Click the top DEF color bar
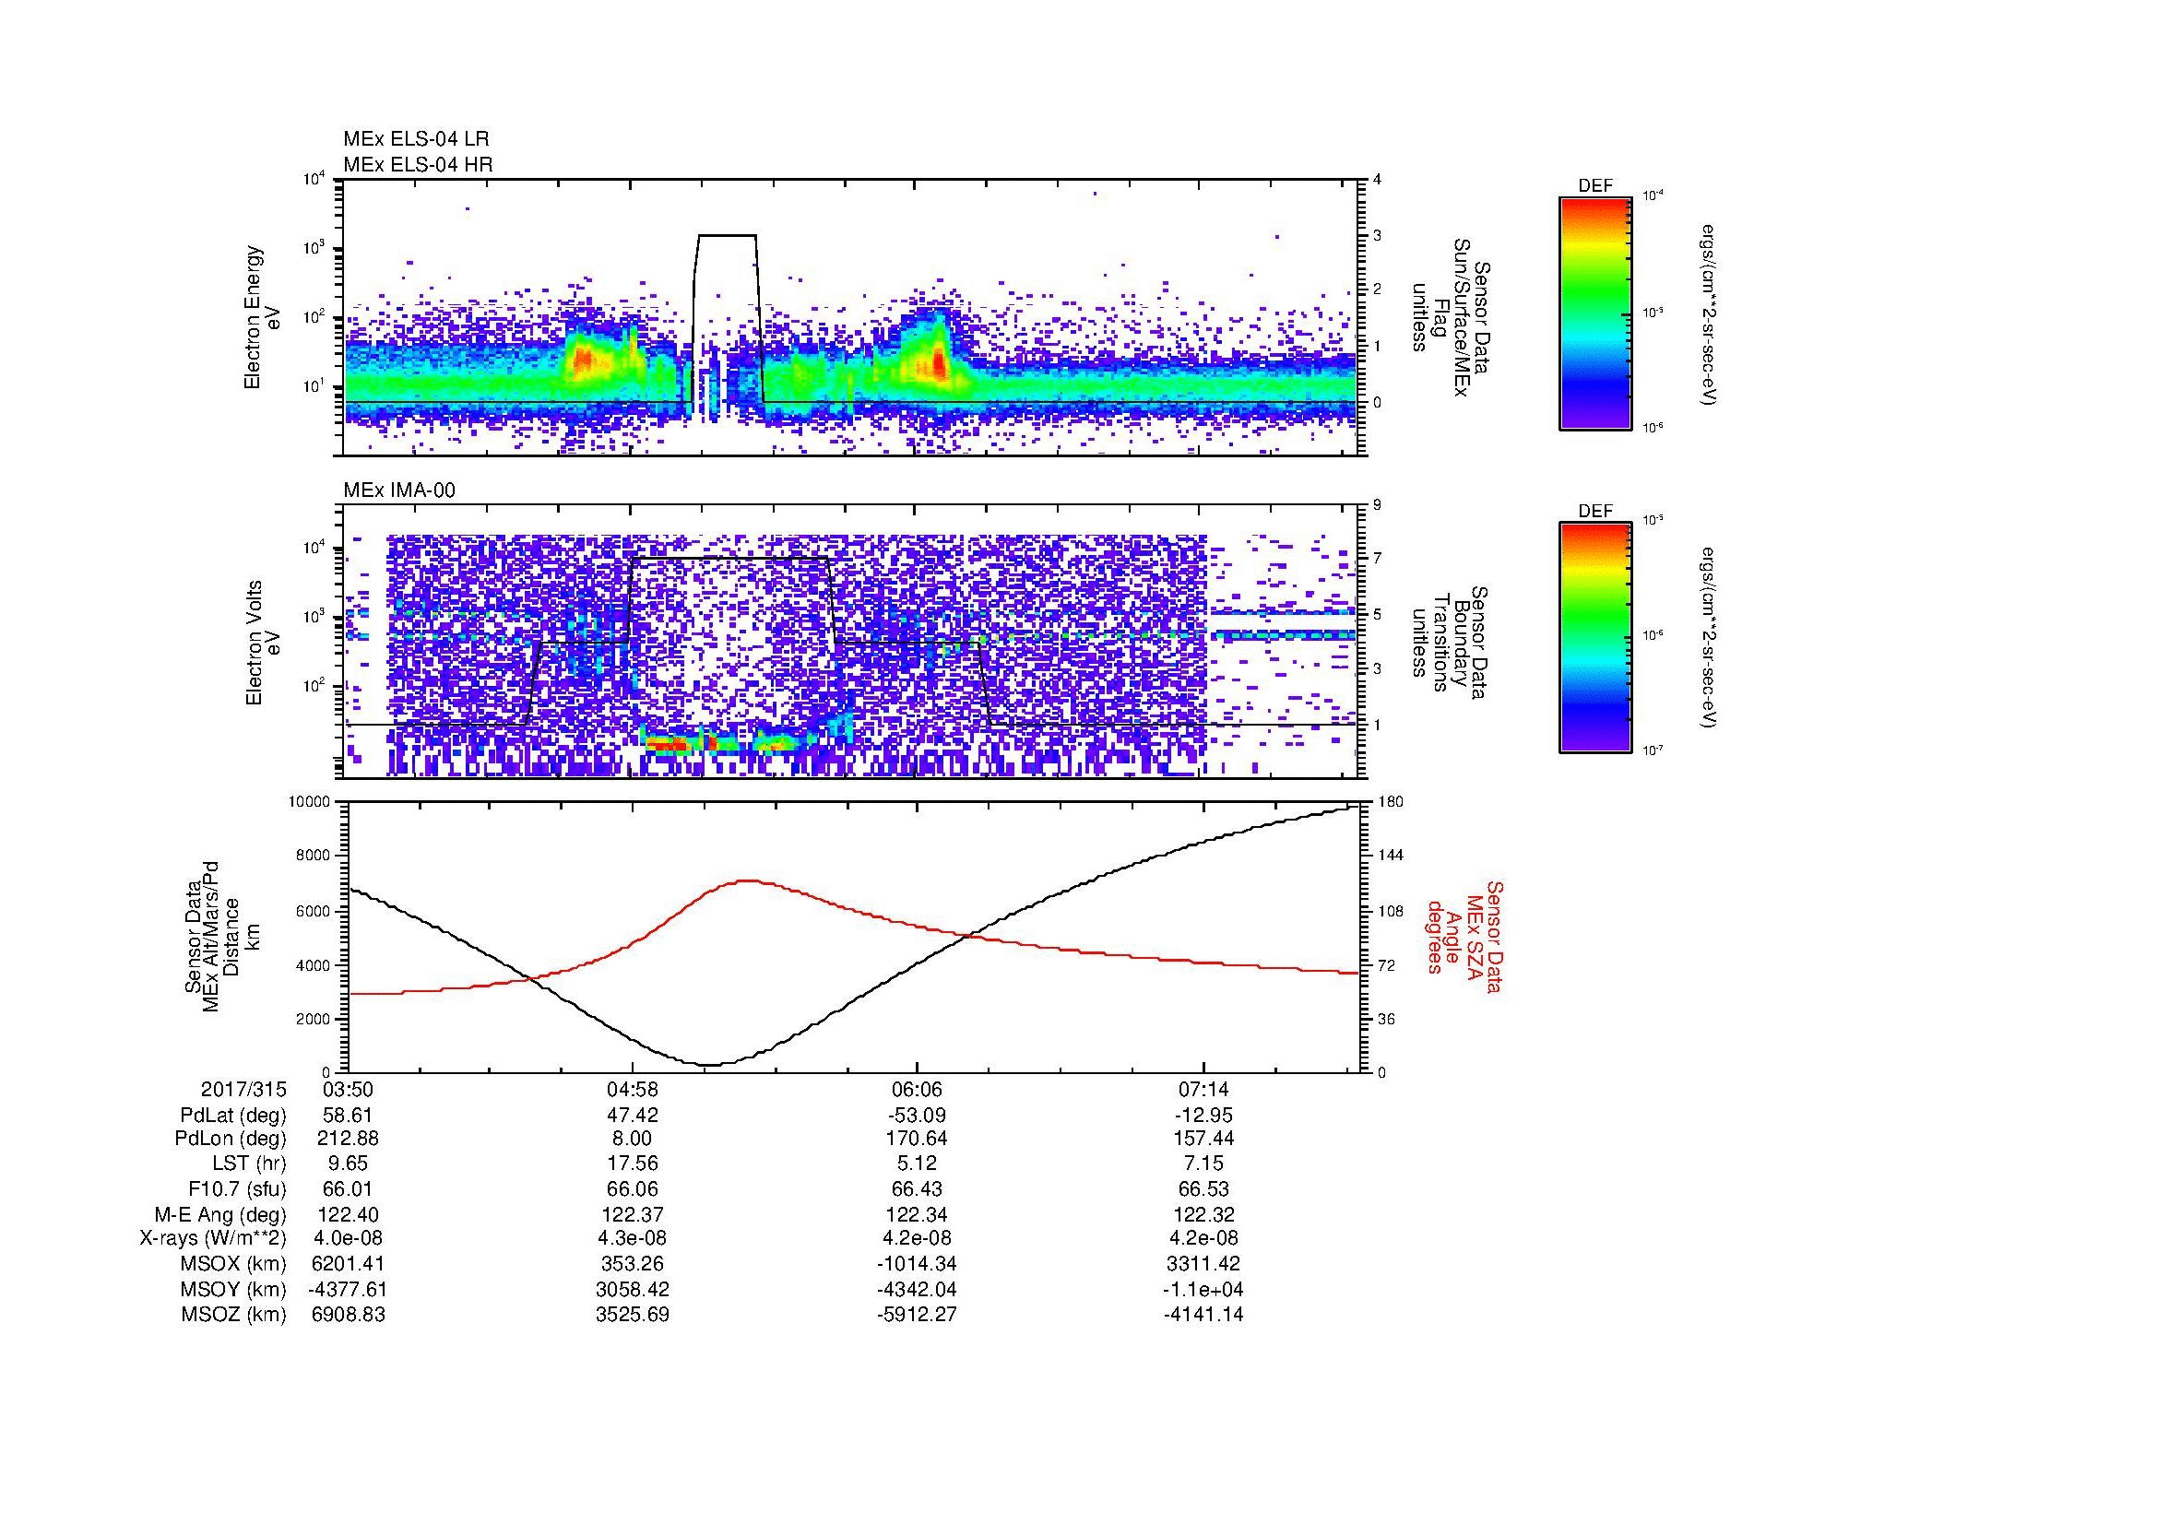The height and width of the screenshot is (1524, 2157). tap(1595, 313)
